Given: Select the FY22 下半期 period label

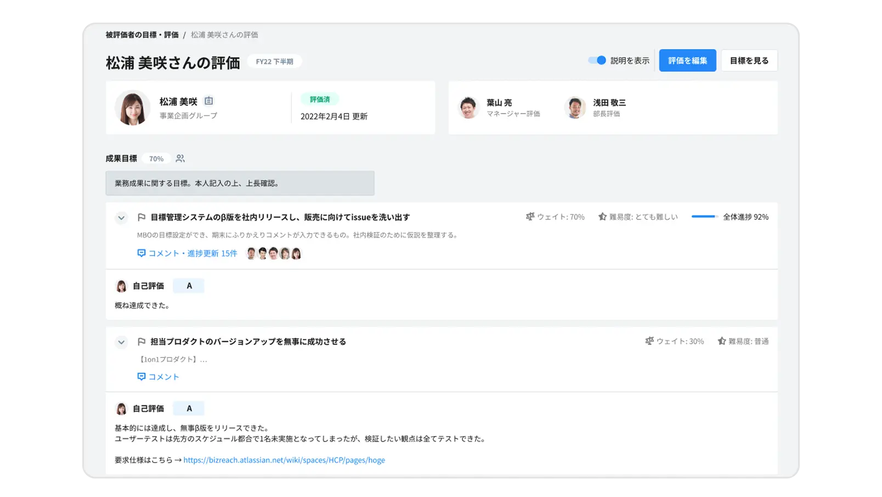Looking at the screenshot, I should (x=274, y=61).
